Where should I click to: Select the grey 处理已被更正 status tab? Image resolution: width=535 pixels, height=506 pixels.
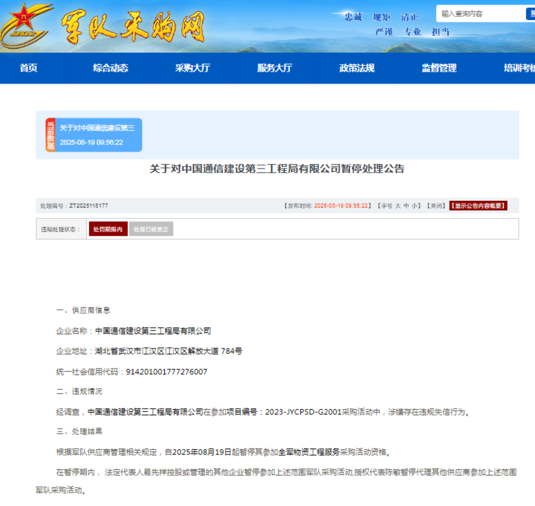point(151,229)
